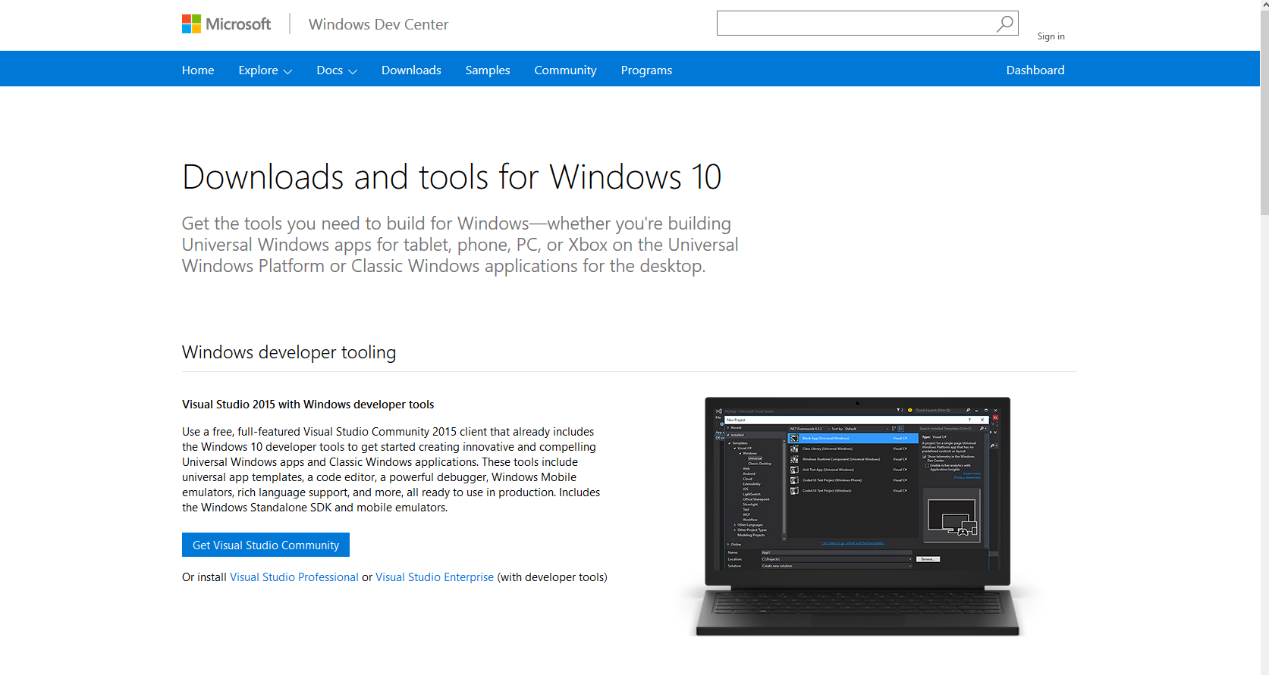Expand the Explore dropdown menu
Viewport: 1269px width, 675px height.
(x=265, y=70)
